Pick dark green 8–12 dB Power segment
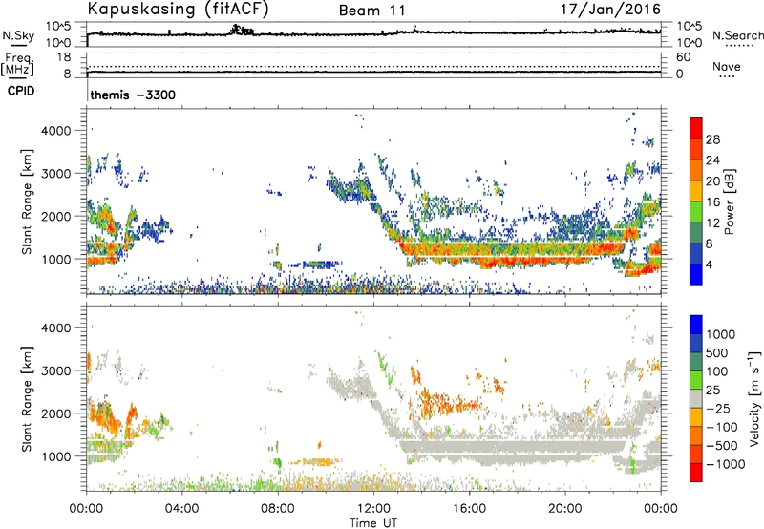Image resolution: width=764 pixels, height=529 pixels. point(696,233)
